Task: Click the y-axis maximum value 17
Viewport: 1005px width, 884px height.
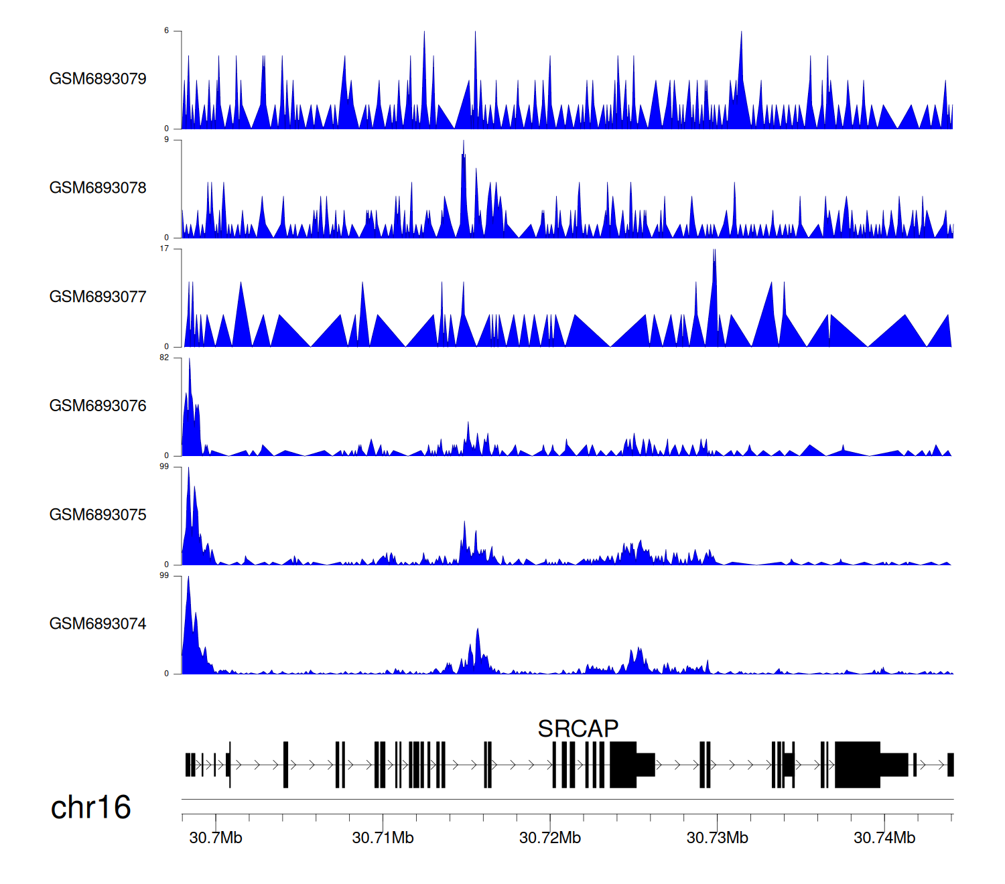Action: click(164, 248)
